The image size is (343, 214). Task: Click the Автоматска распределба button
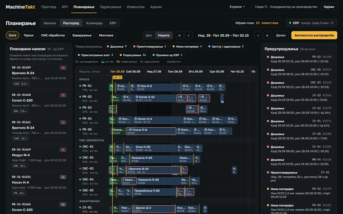(314, 35)
